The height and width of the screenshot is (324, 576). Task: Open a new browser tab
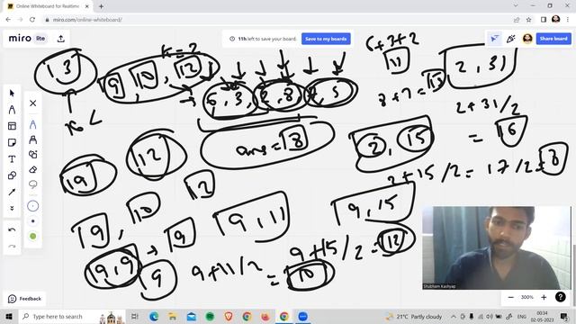point(101,6)
